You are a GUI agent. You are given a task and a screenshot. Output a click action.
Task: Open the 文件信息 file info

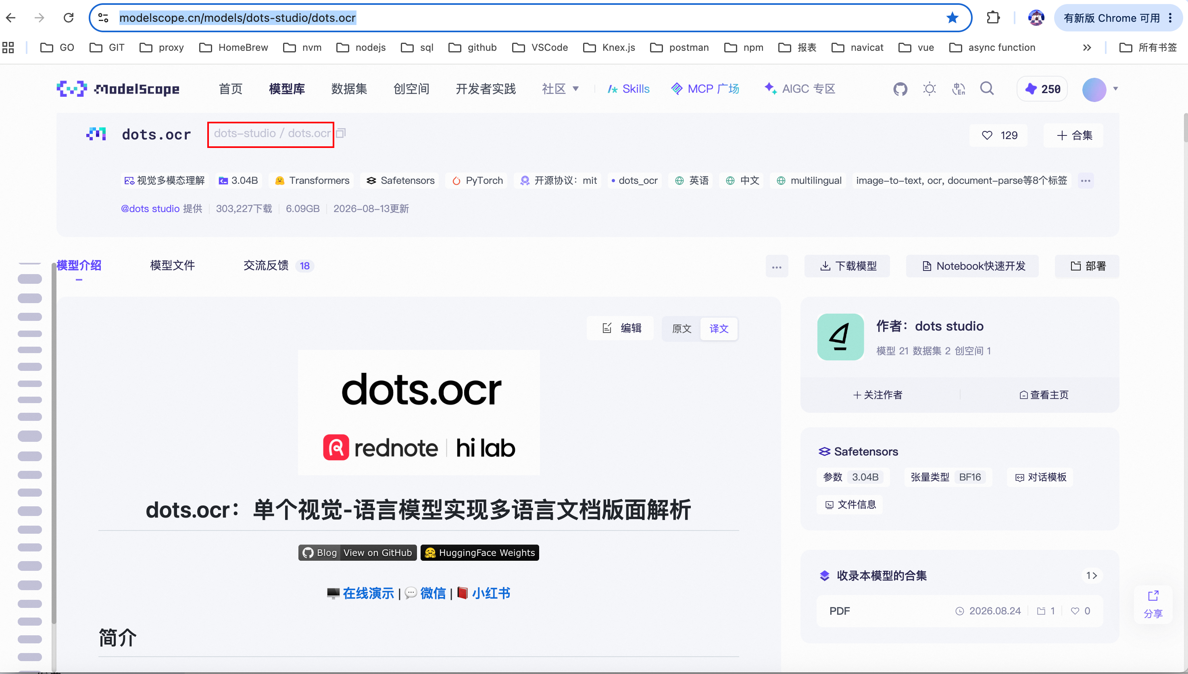(x=850, y=505)
